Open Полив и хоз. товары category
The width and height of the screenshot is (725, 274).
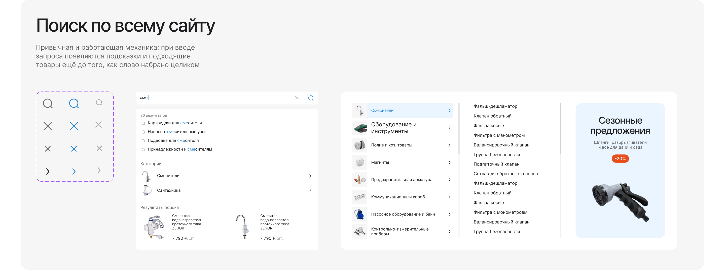point(391,145)
